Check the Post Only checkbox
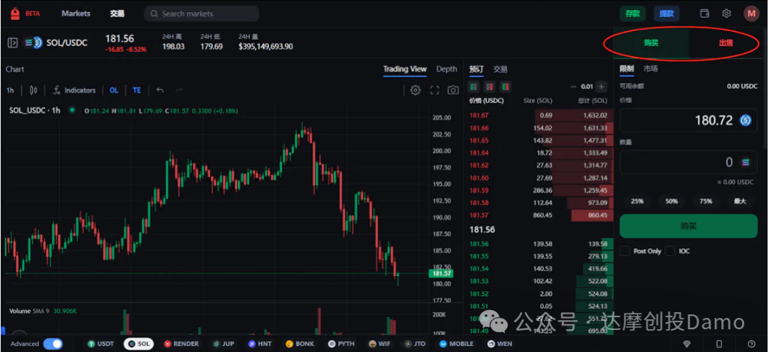This screenshot has width=769, height=352. pos(624,251)
